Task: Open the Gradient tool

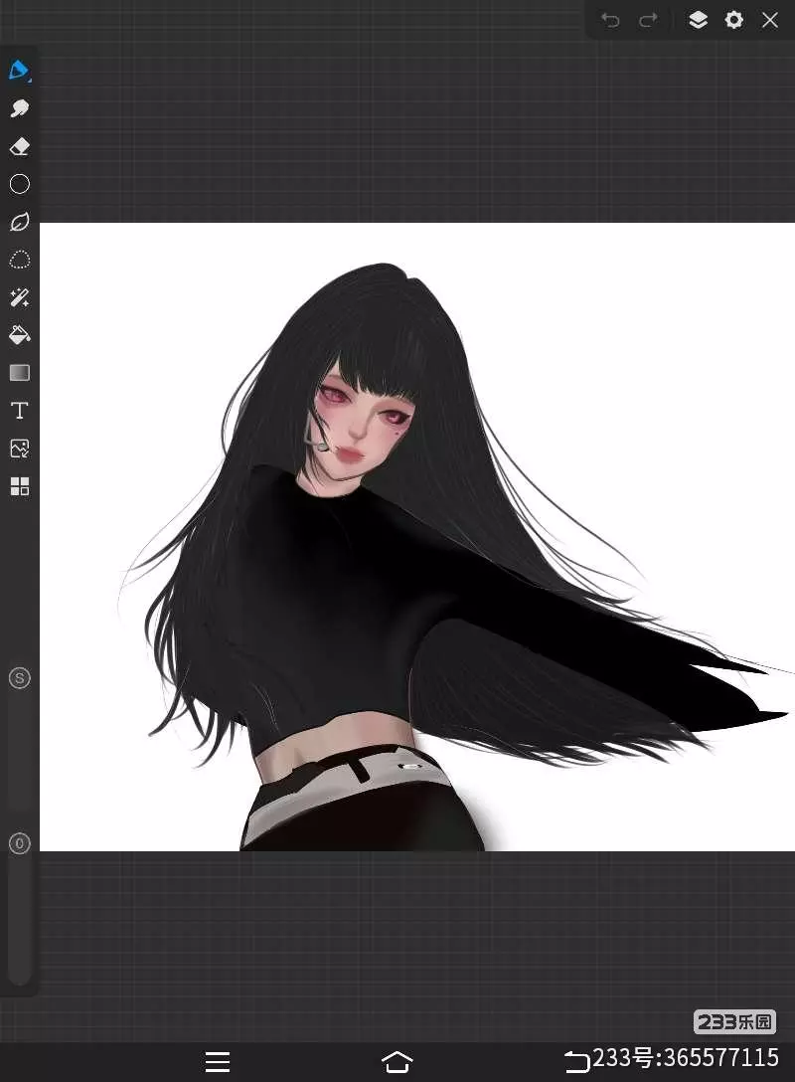Action: coord(19,373)
